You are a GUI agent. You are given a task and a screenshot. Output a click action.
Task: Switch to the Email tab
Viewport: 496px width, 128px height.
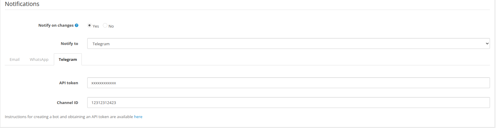pos(14,59)
